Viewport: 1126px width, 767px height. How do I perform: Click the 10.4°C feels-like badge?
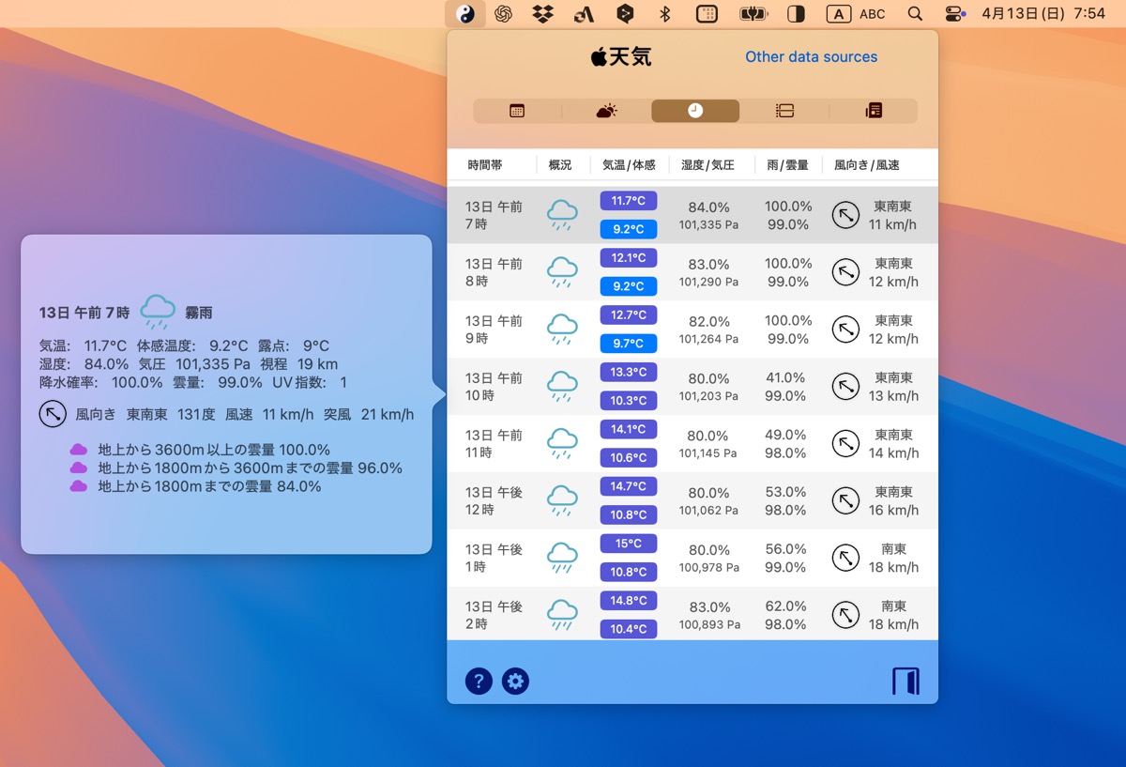629,629
